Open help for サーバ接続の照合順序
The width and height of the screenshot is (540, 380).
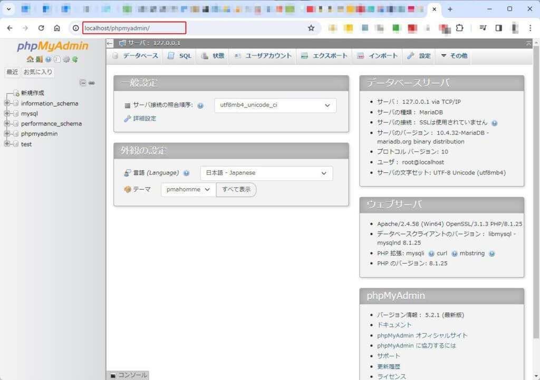pos(200,105)
